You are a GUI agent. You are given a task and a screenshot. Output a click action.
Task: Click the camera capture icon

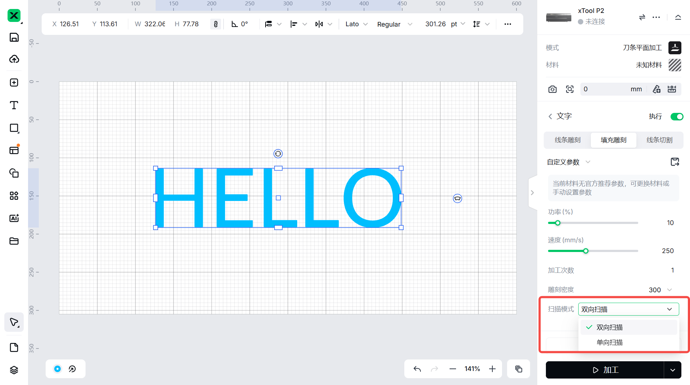552,89
